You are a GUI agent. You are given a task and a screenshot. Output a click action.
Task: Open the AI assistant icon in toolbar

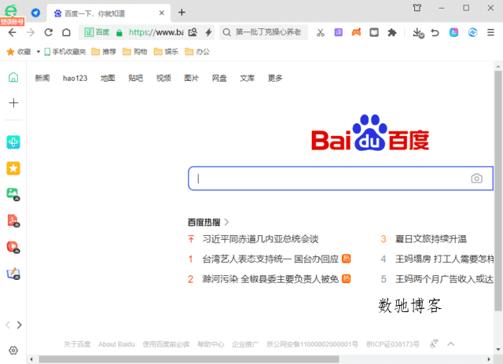(454, 32)
